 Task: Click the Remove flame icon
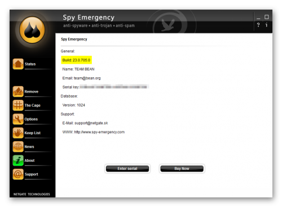click(x=18, y=91)
